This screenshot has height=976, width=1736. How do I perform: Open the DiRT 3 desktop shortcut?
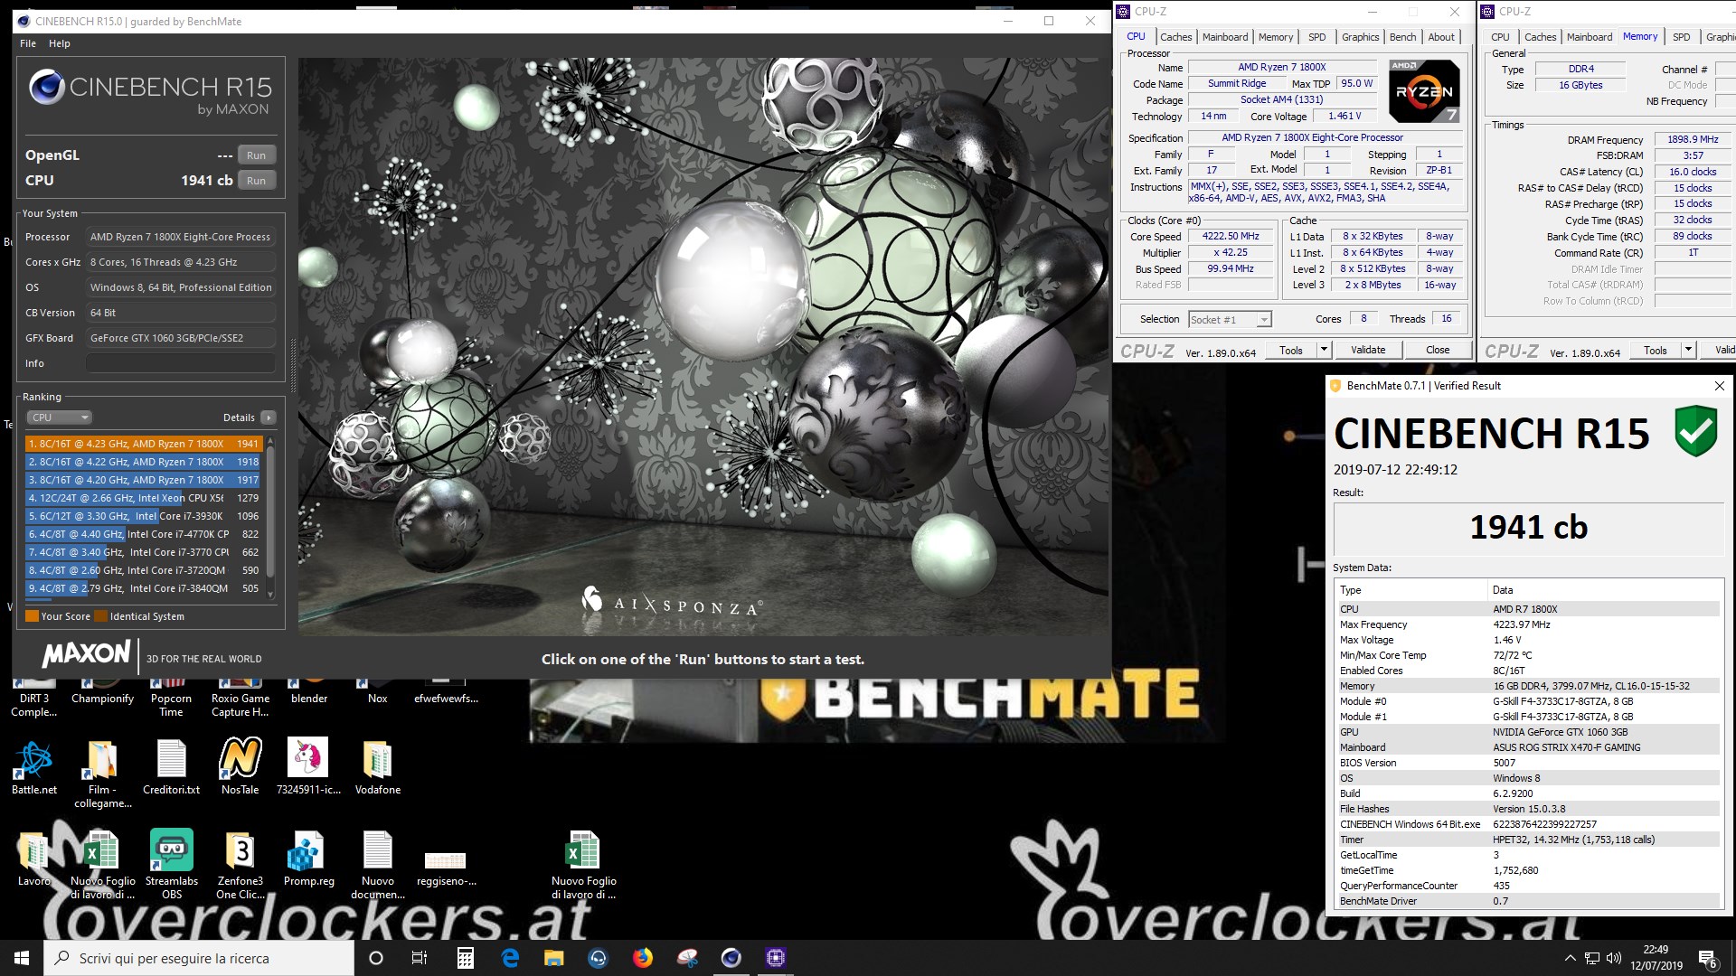tap(34, 699)
